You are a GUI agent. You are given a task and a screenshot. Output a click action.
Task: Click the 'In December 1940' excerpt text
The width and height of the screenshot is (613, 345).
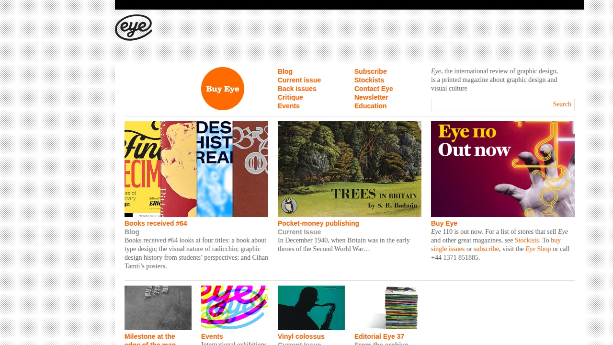(344, 245)
